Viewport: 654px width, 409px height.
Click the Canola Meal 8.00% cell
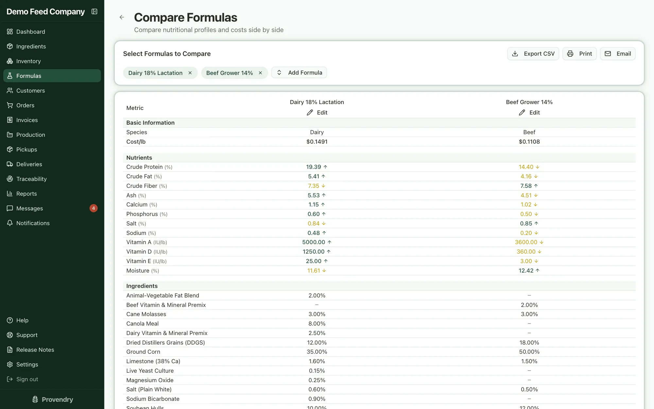click(x=317, y=323)
